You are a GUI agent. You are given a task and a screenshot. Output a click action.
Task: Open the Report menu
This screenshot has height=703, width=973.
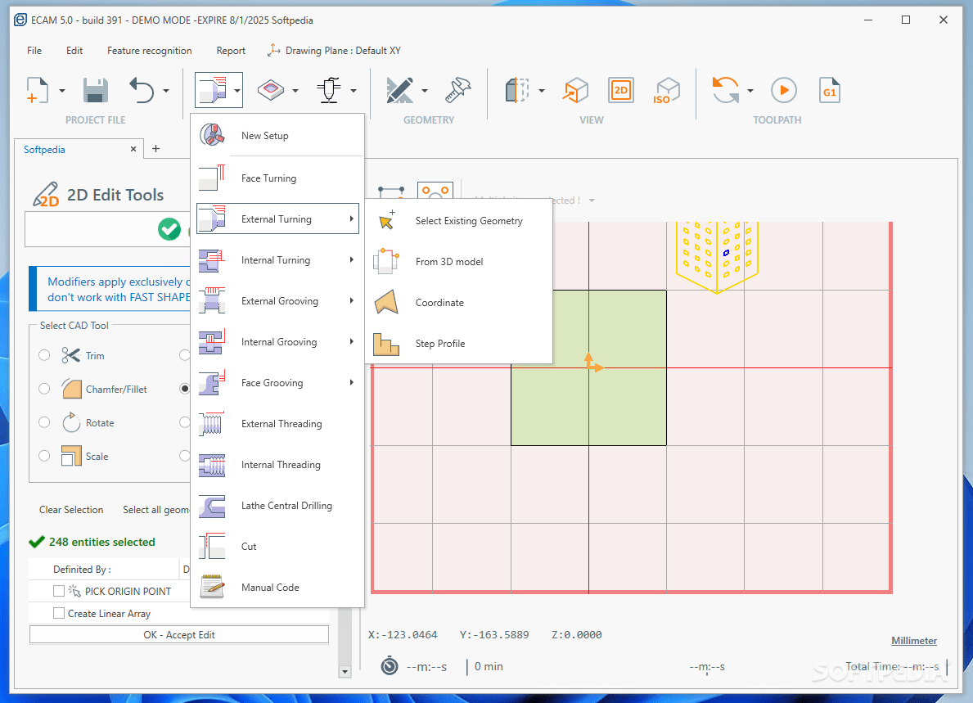point(231,51)
